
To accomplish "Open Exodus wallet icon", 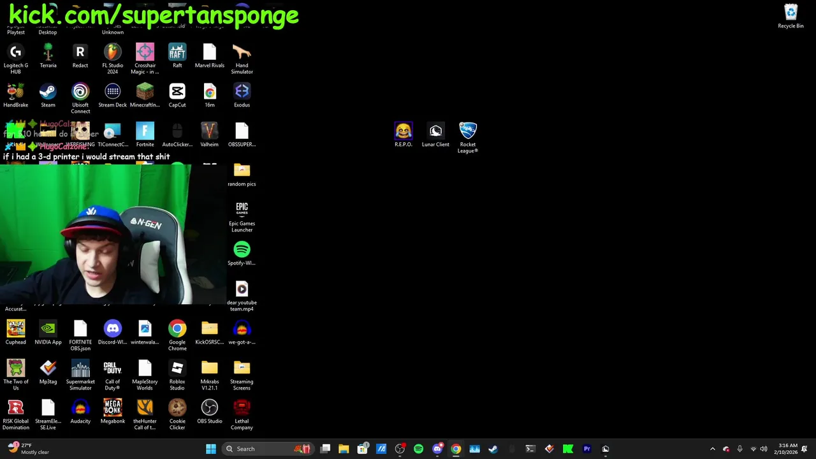I will tap(242, 96).
